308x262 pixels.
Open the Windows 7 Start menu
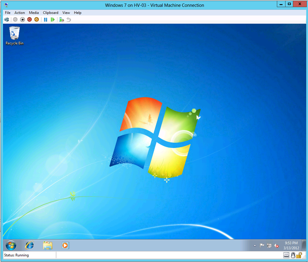coord(11,245)
